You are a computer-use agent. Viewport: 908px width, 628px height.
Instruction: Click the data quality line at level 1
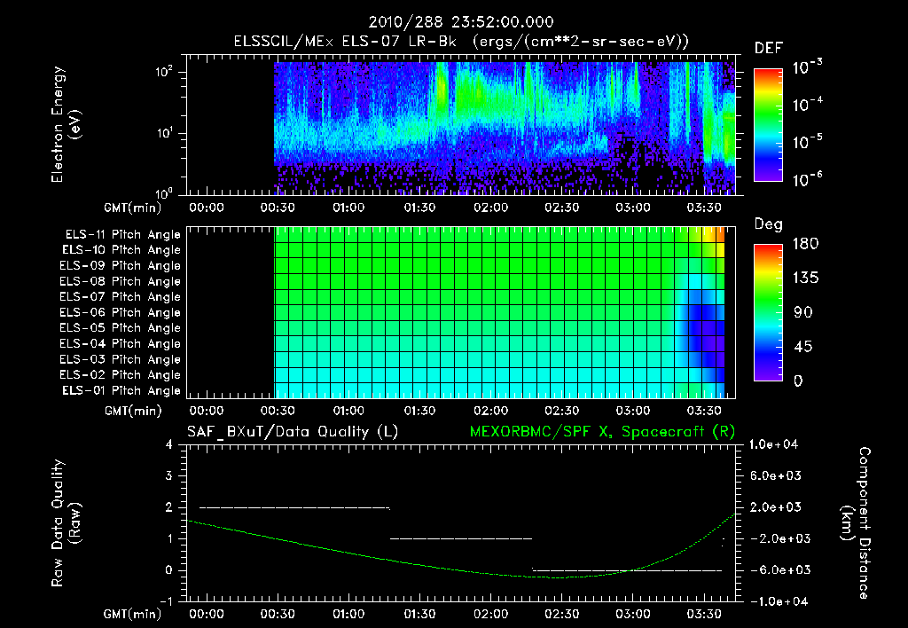[461, 538]
